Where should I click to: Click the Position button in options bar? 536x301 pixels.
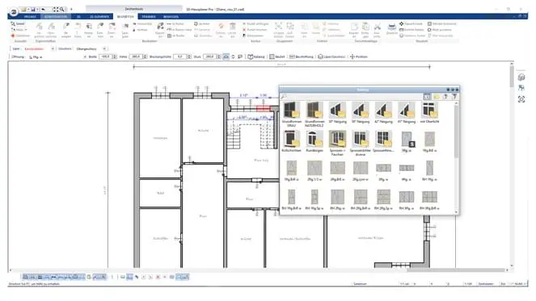coord(359,56)
